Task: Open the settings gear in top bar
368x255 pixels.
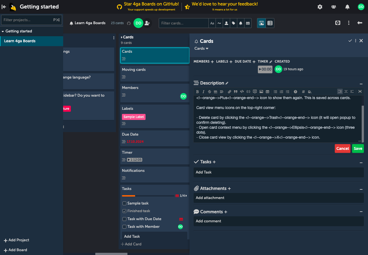Action: click(320, 7)
